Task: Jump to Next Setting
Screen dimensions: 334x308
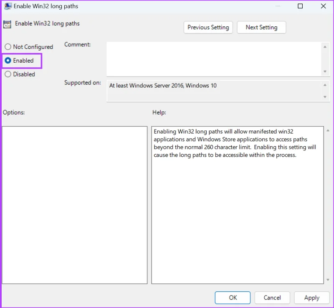Action: click(261, 27)
